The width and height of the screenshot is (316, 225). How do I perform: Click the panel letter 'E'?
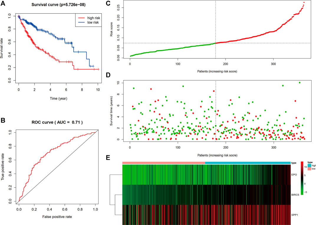108,157
